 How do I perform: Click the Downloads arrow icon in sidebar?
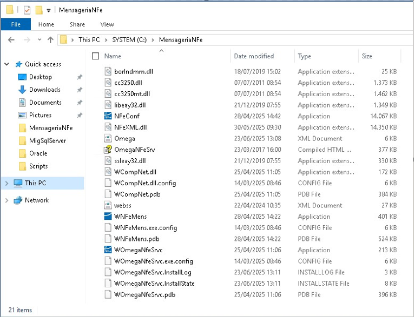pyautogui.click(x=22, y=90)
